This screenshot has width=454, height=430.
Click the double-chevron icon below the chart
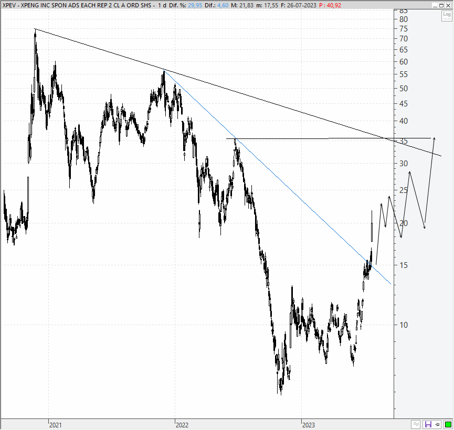(416, 425)
